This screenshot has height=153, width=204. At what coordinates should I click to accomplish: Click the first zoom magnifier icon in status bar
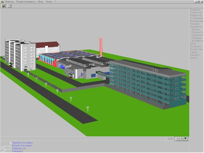[x=178, y=139]
